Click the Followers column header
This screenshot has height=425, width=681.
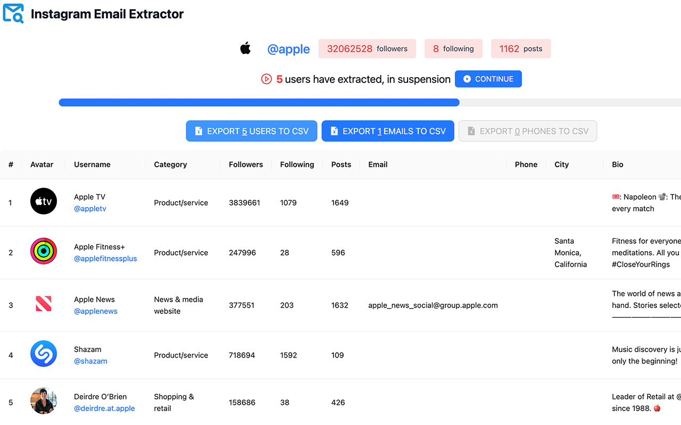tap(245, 164)
